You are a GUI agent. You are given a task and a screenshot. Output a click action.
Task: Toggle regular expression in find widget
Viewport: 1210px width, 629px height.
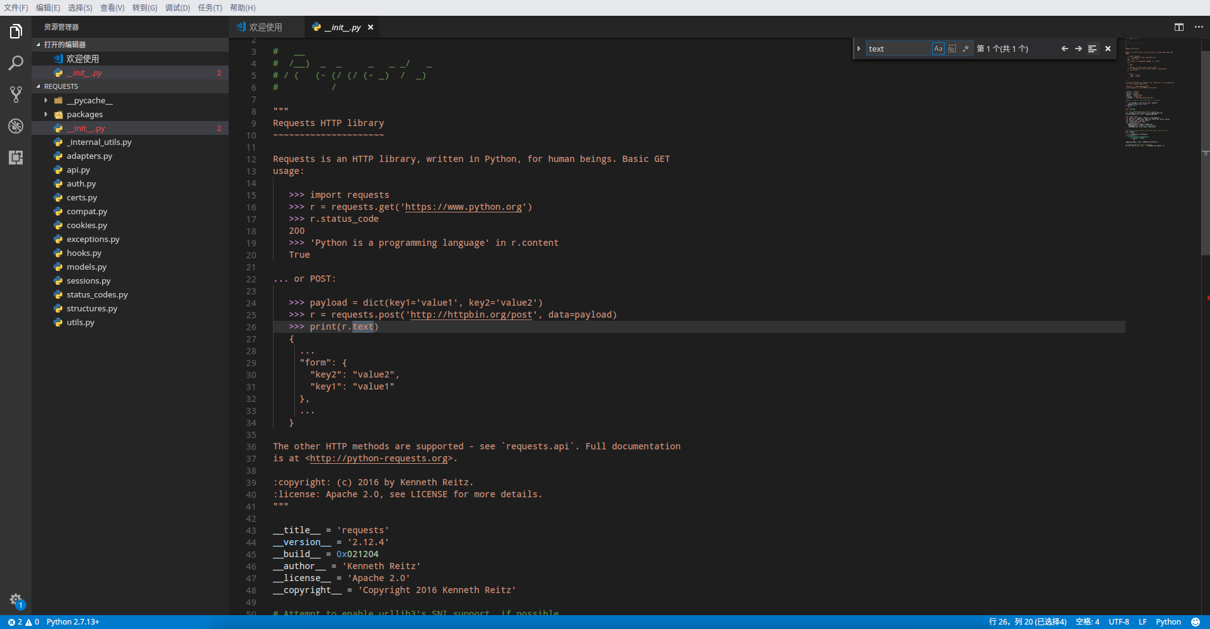tap(965, 49)
